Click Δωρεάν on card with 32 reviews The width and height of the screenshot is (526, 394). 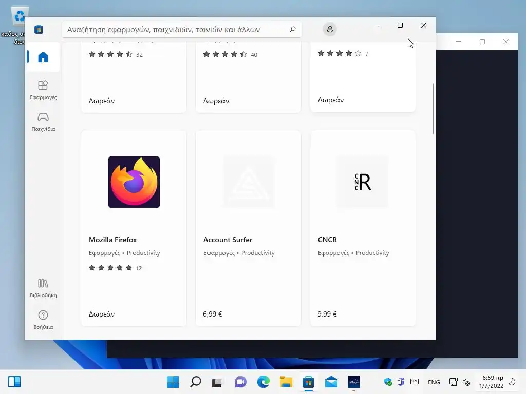102,101
